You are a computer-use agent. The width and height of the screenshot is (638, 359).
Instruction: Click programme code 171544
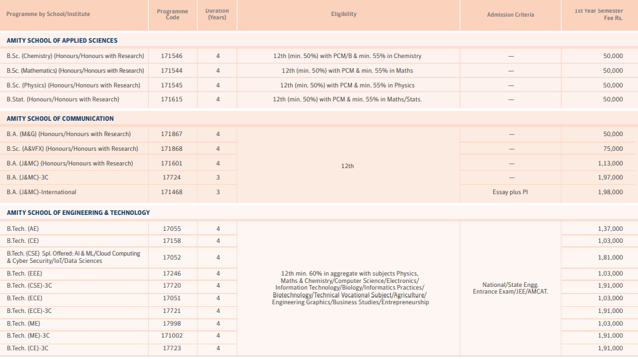coord(172,71)
